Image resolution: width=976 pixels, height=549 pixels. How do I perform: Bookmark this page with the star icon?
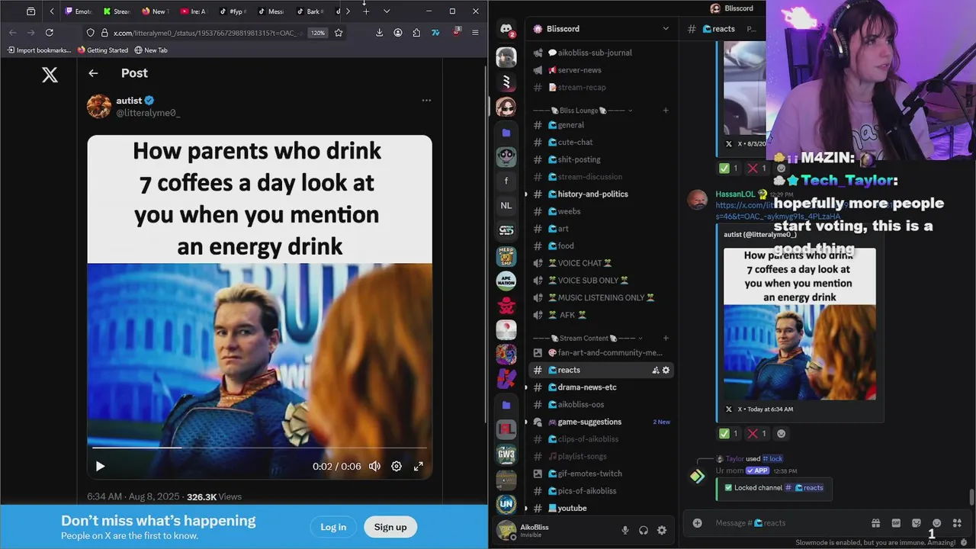coord(339,33)
